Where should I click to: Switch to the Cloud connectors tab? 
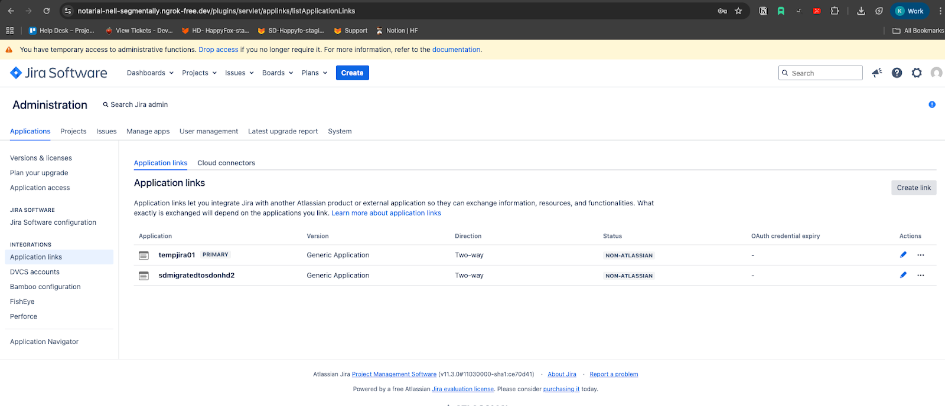(226, 163)
